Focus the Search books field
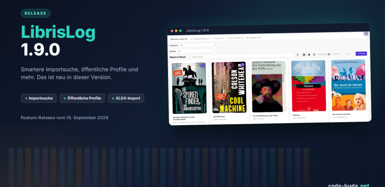Viewport: 385px width, 187px height. pos(241,56)
